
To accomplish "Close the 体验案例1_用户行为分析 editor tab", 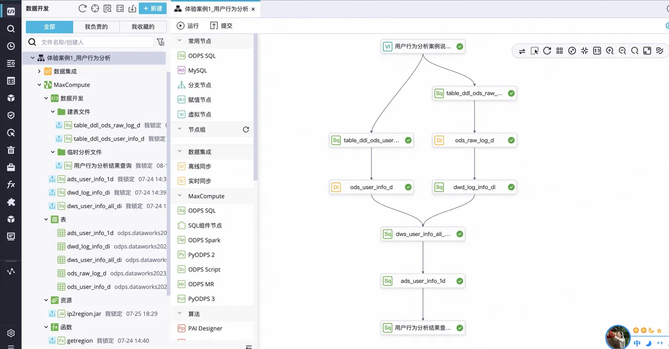I will [253, 9].
